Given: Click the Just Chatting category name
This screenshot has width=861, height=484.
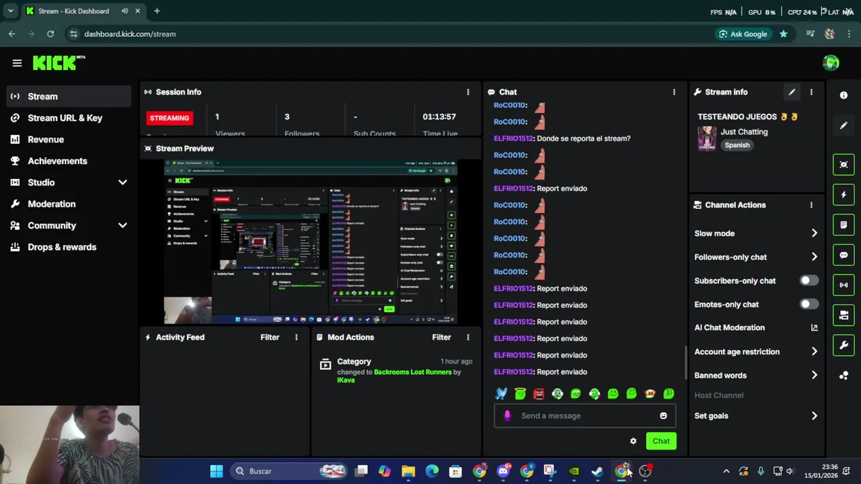Looking at the screenshot, I should click(x=744, y=132).
